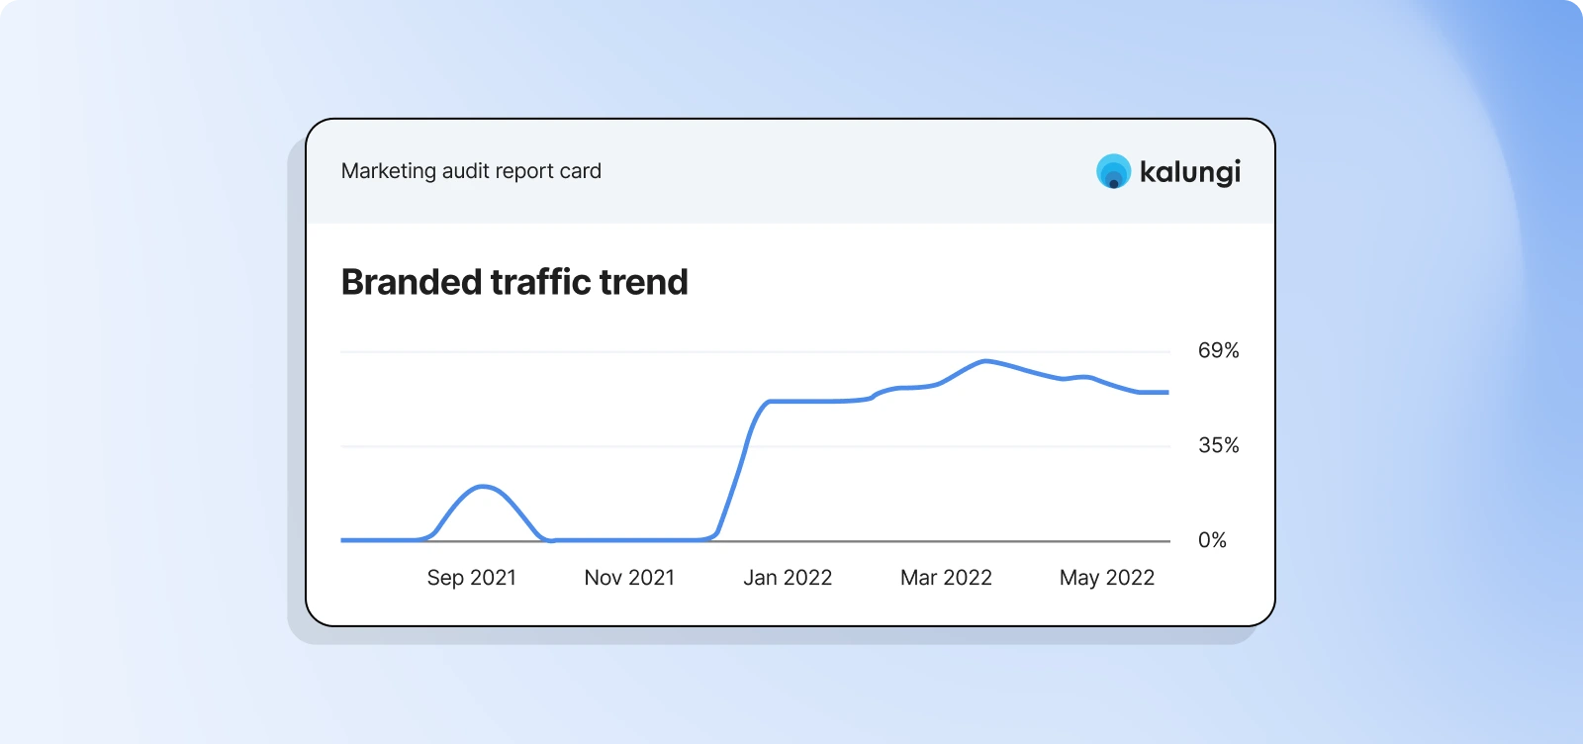This screenshot has width=1583, height=744.
Task: Click the Jan 2022 x-axis label
Action: tap(788, 578)
